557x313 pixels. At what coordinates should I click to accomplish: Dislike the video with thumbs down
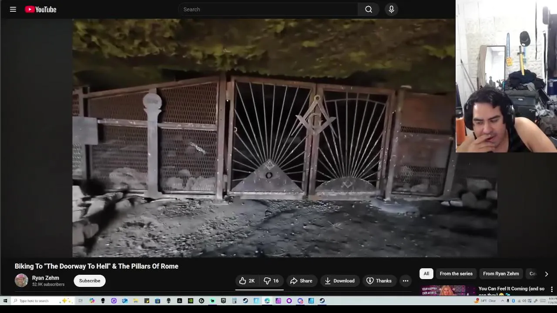(x=272, y=281)
